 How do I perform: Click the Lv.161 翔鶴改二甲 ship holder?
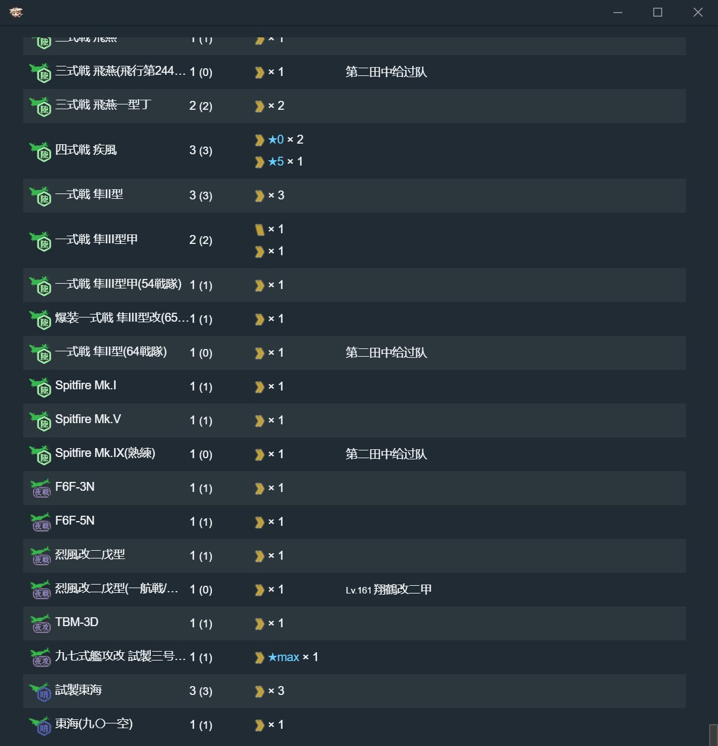[x=388, y=590]
